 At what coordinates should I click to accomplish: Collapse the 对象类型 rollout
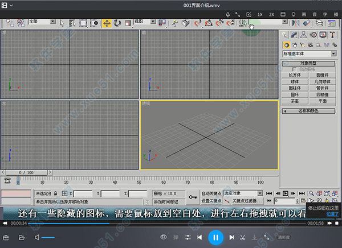(x=308, y=63)
